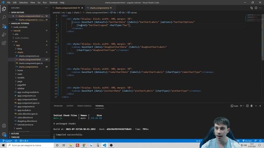The image size is (264, 148).
Task: Open the Explorer view icon
Action: pyautogui.click(x=4, y=9)
